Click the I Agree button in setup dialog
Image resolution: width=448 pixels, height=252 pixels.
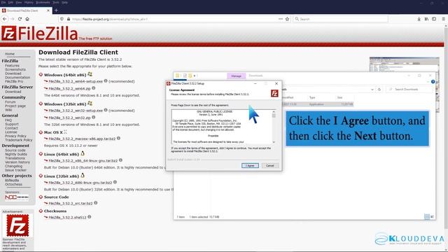click(x=250, y=165)
